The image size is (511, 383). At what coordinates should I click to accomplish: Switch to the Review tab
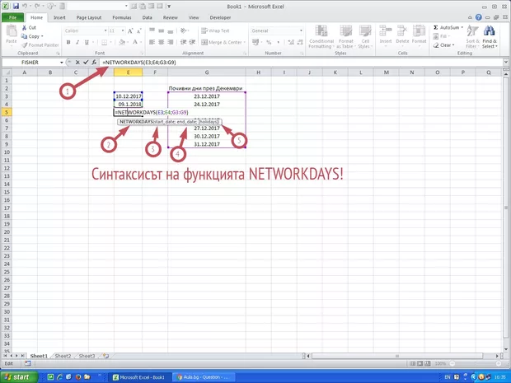170,17
